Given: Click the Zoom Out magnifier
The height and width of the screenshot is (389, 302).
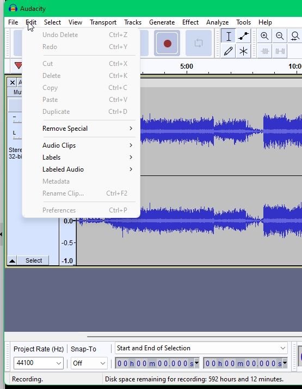Looking at the screenshot, I should point(280,36).
